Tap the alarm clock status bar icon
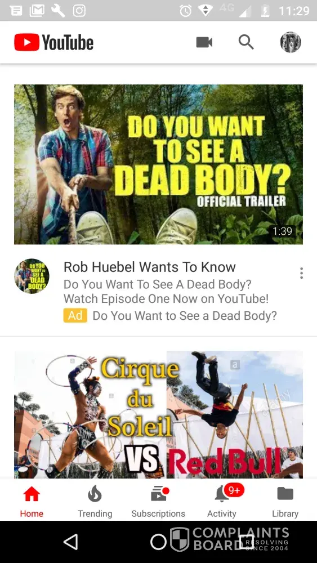Screen dimensions: 317x563 (x=186, y=11)
